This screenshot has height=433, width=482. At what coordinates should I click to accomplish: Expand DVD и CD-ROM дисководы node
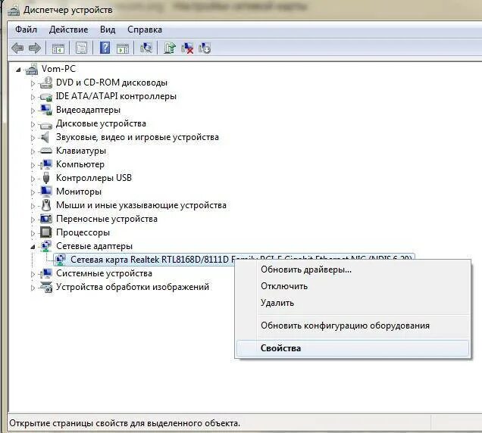pos(33,83)
